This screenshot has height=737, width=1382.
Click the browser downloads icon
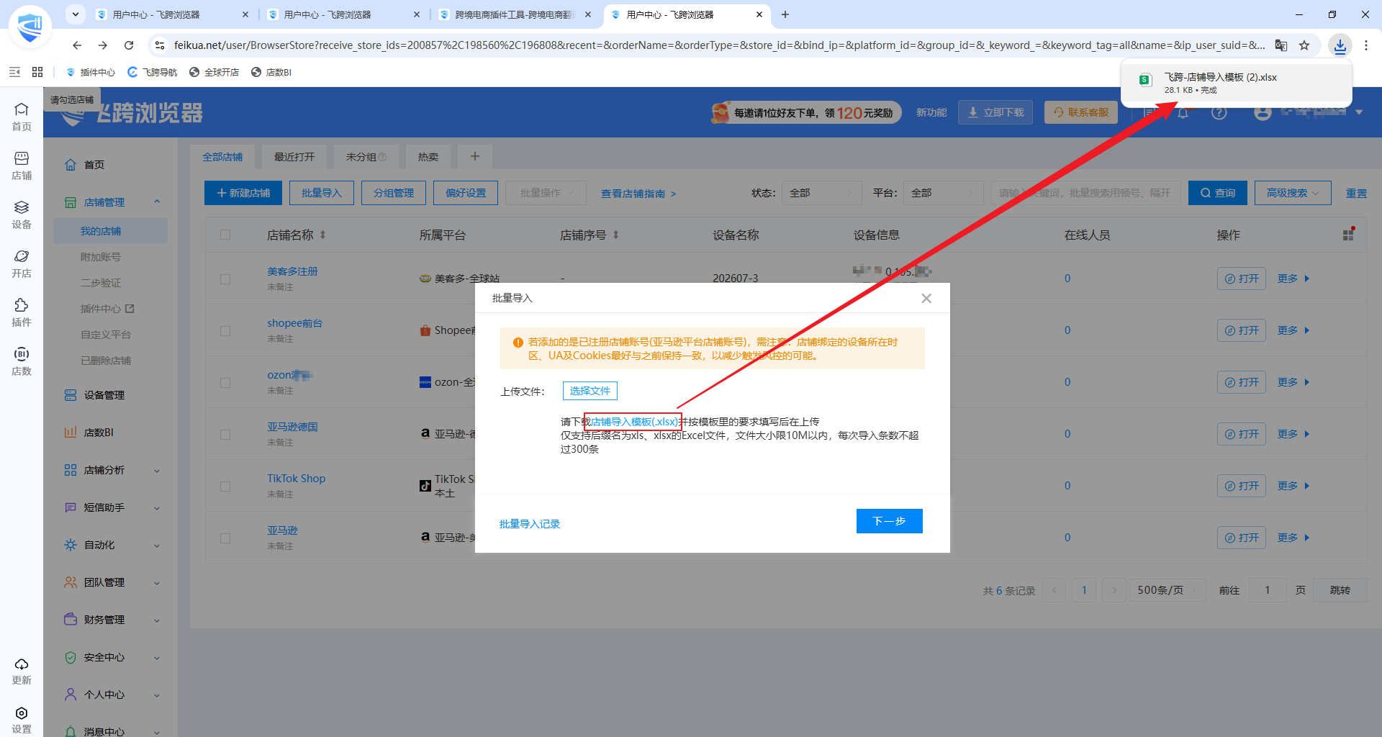(x=1340, y=45)
